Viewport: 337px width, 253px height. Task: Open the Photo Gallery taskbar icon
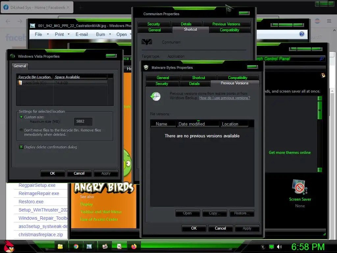[89, 246]
